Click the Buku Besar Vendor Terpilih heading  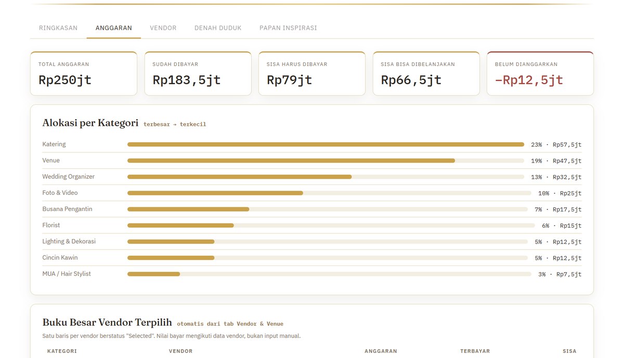click(107, 322)
